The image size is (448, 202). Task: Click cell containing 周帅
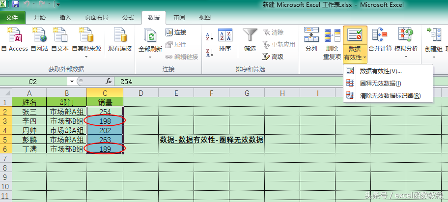coord(29,130)
